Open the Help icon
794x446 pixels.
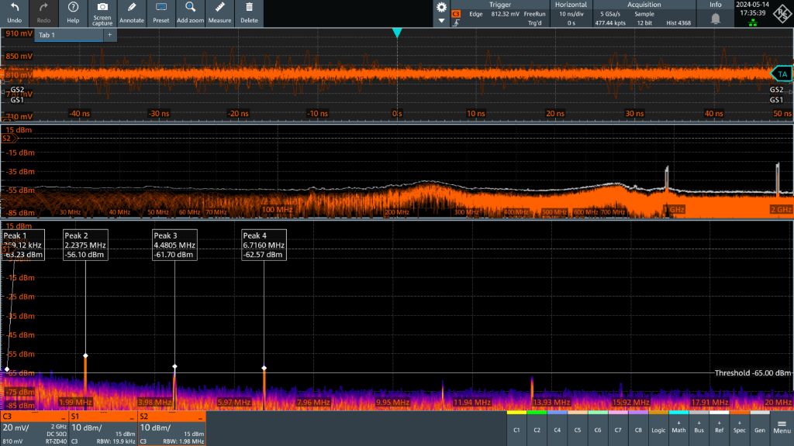[73, 8]
